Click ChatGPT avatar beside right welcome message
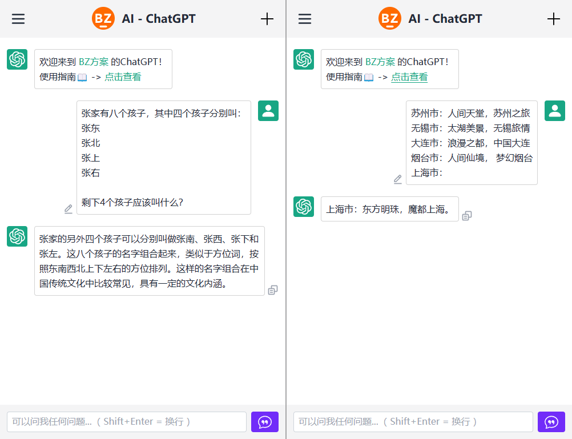572x439 pixels. 304,59
